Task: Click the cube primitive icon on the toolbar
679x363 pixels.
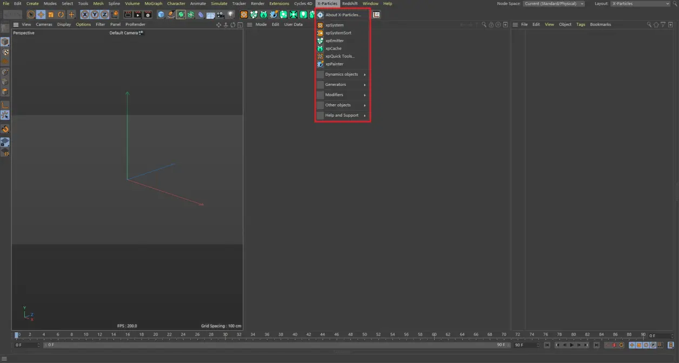Action: point(161,15)
